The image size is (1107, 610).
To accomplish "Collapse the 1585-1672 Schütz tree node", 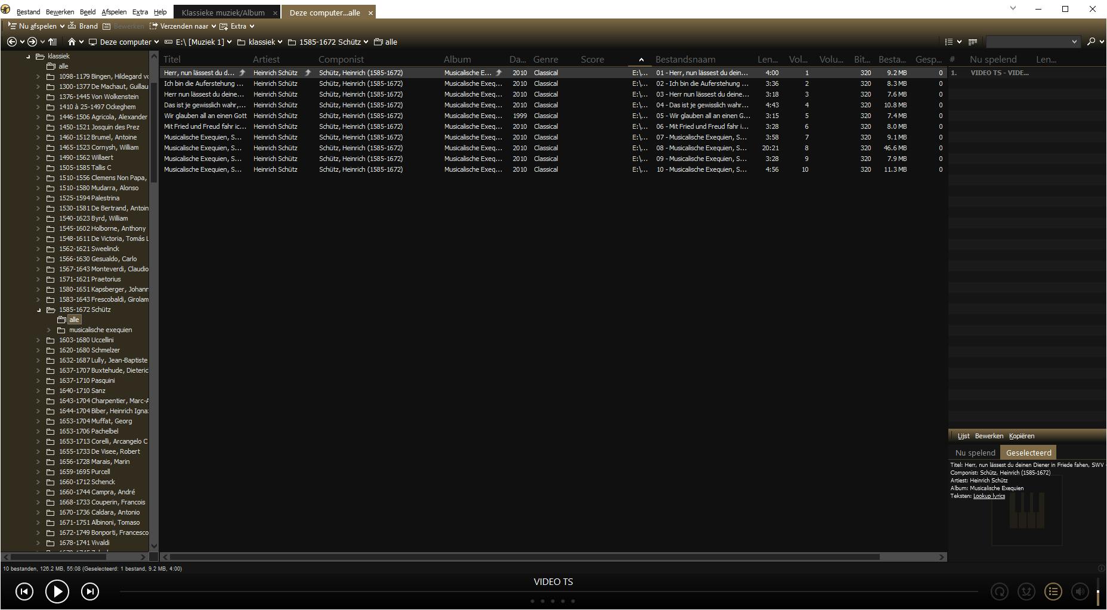I will 39,310.
